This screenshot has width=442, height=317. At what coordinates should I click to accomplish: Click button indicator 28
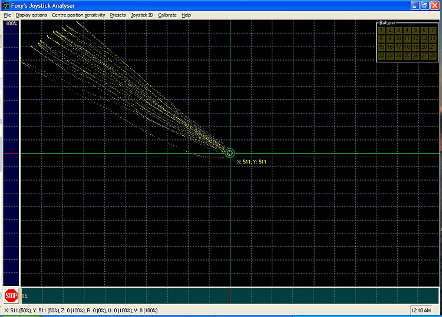pos(433,56)
